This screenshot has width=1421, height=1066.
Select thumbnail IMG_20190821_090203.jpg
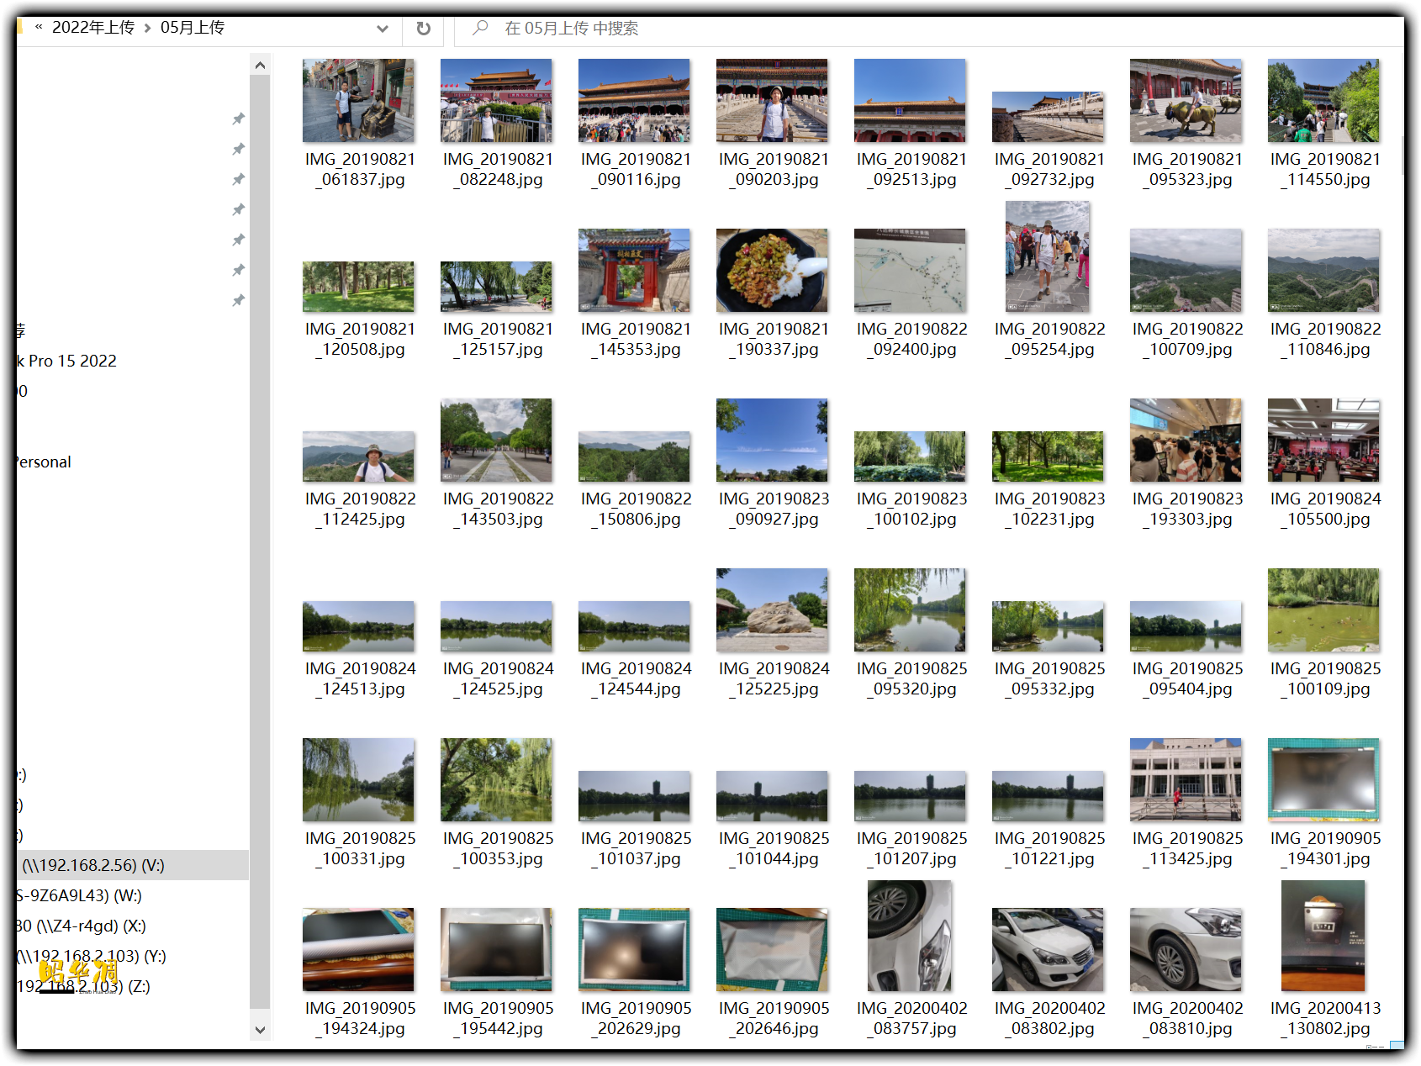click(x=773, y=100)
